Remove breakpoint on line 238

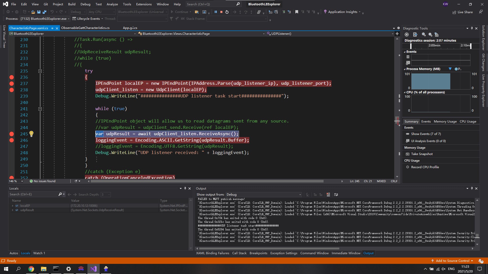pyautogui.click(x=11, y=90)
